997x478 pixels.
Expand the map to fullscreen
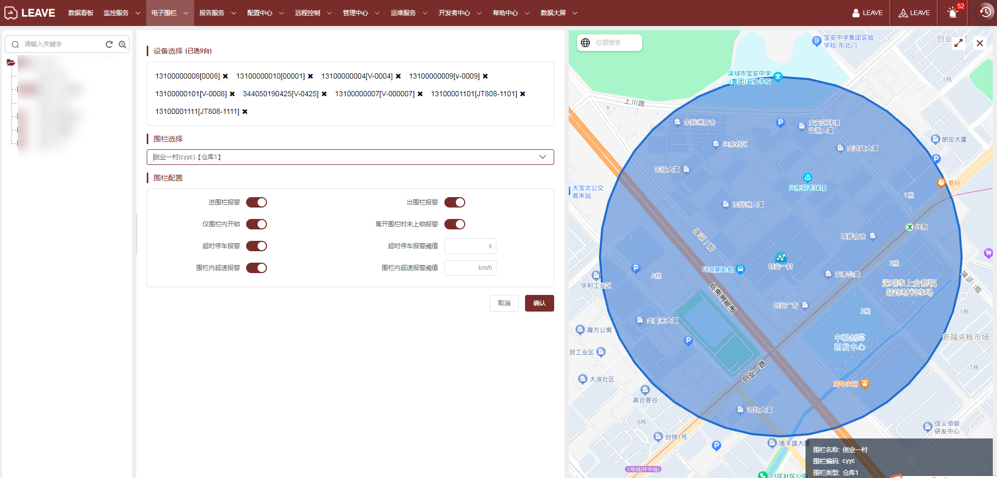[x=958, y=43]
